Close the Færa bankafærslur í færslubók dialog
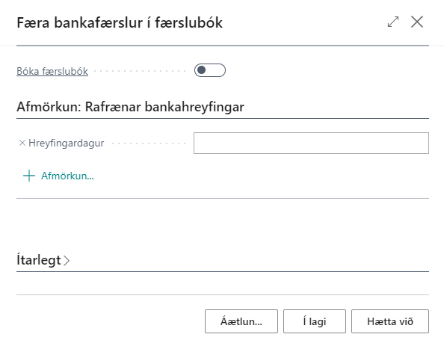The image size is (444, 349). 417,22
